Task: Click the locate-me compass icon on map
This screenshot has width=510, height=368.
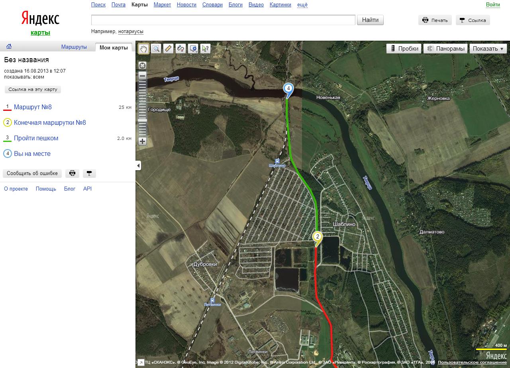Action: (x=142, y=65)
